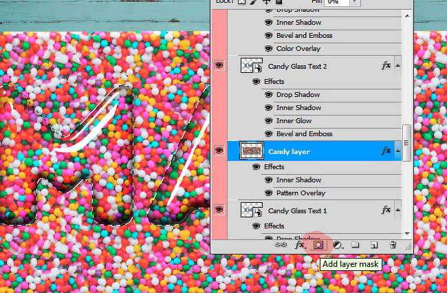Hide the Color Overlay effect

pyautogui.click(x=268, y=49)
